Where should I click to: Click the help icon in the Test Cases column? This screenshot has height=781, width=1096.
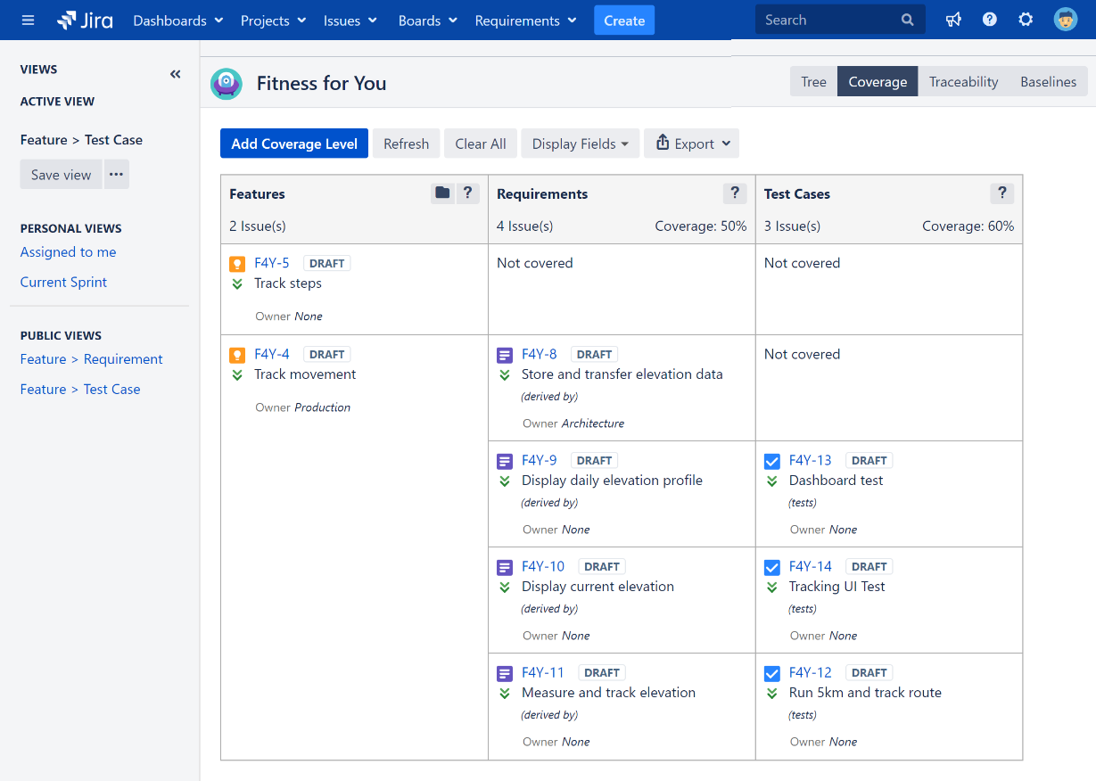pos(1001,193)
